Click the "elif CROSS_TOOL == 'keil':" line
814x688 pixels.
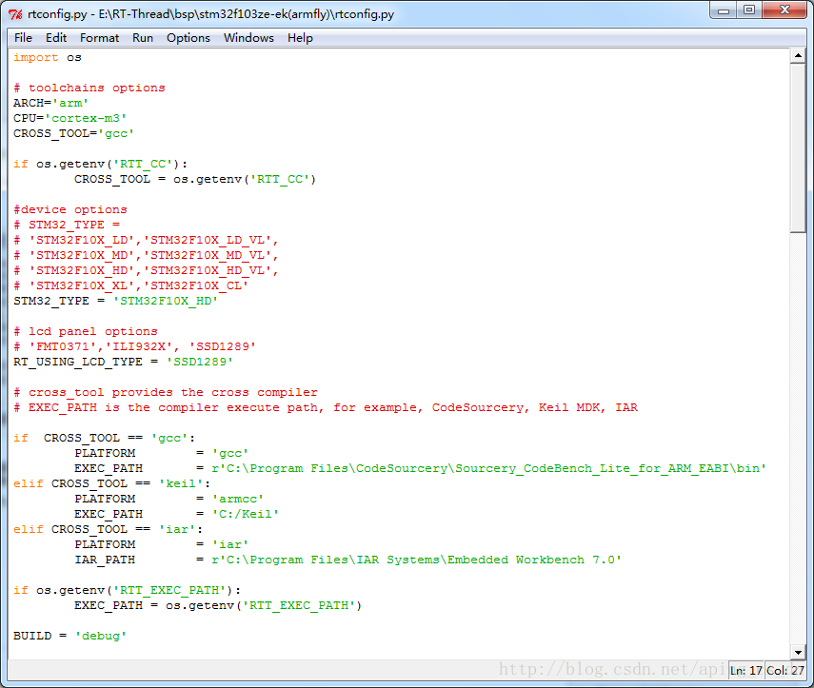(111, 483)
